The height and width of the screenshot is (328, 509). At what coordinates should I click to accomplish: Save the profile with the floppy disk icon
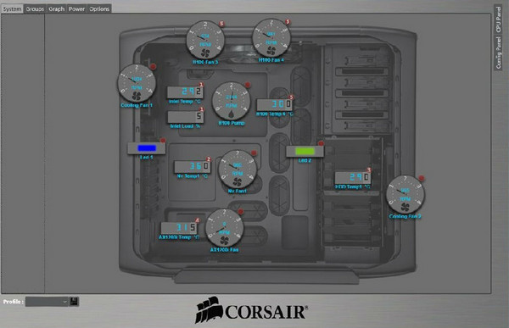[x=74, y=302]
